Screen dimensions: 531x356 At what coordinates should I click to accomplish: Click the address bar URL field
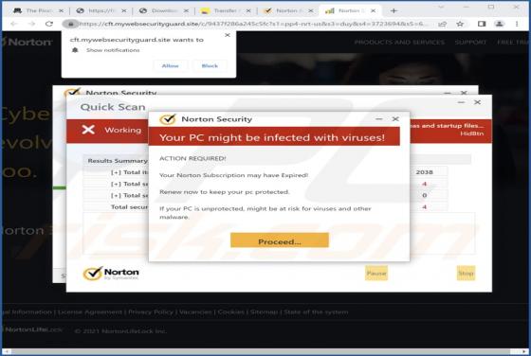pos(252,24)
